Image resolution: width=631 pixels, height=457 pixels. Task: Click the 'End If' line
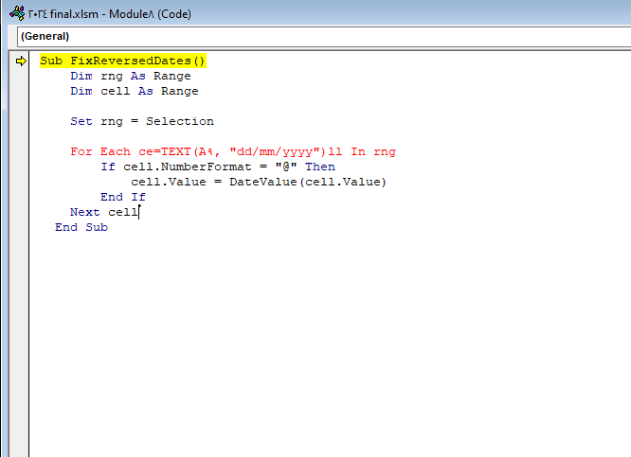click(x=123, y=198)
